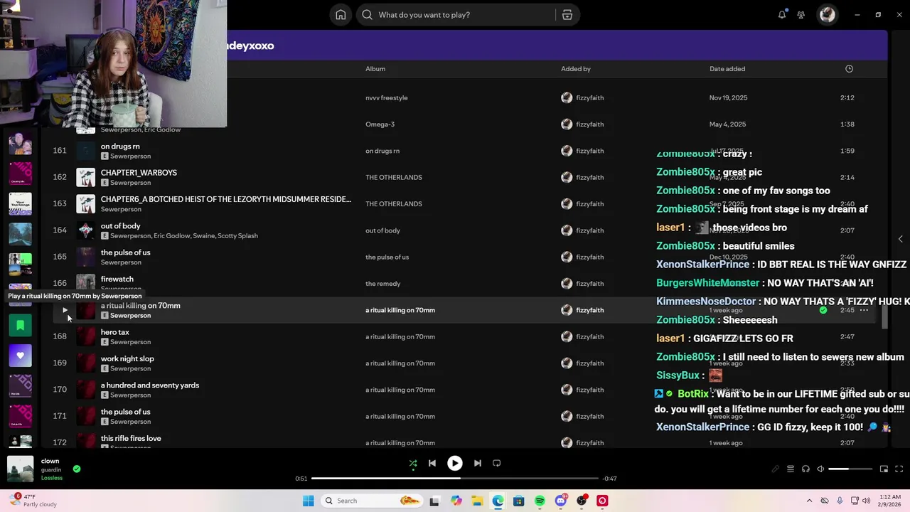
Task: Select track 'out of body'
Action: point(121,226)
